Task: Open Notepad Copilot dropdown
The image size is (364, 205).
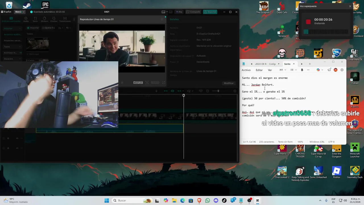Action: coord(320,70)
